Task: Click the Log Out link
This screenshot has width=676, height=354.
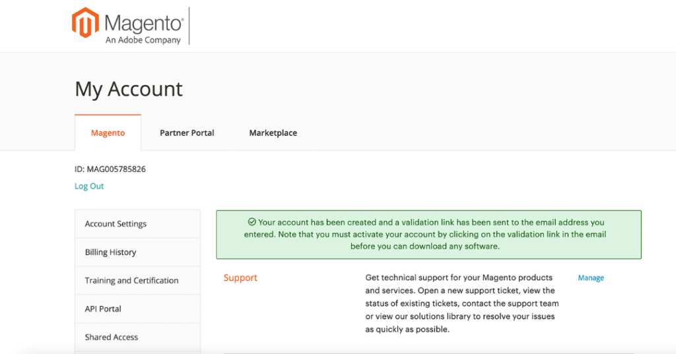Action: tap(89, 186)
